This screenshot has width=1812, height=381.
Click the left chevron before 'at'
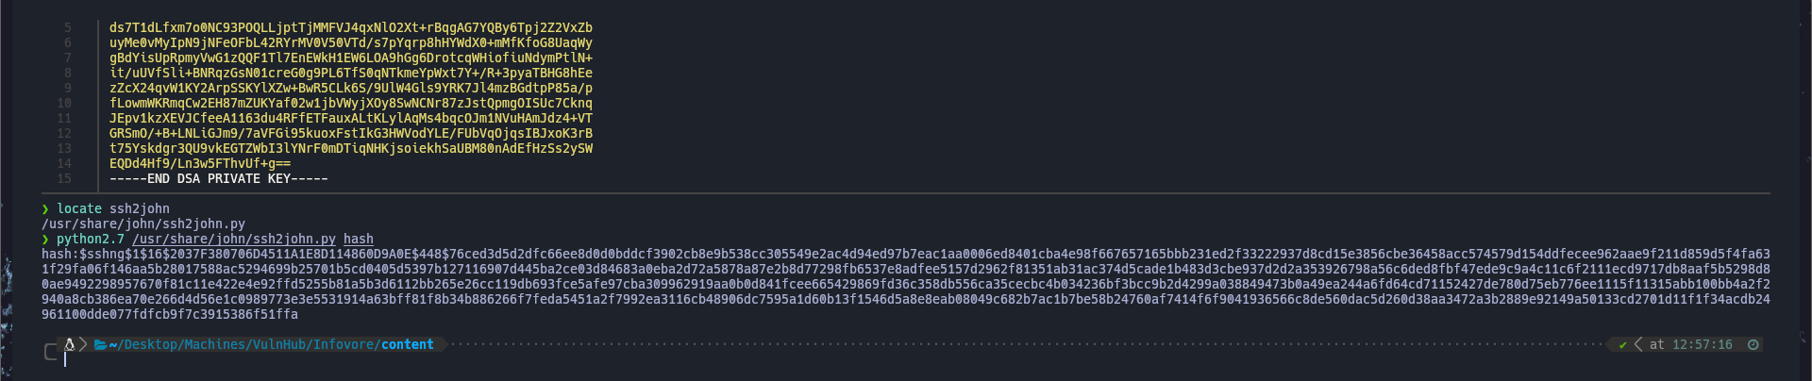pyautogui.click(x=1637, y=345)
